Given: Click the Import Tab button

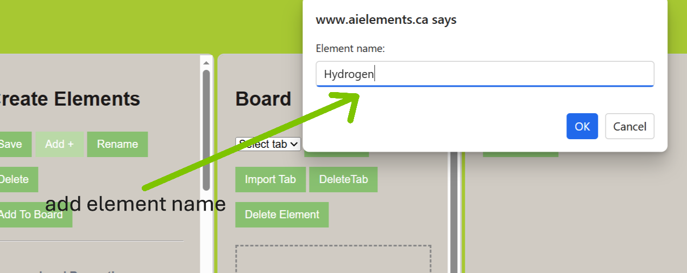Looking at the screenshot, I should [270, 179].
